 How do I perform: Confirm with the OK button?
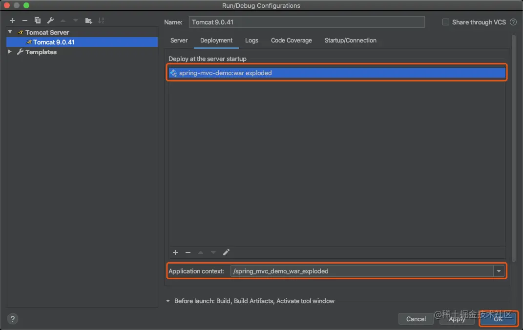[x=498, y=319]
